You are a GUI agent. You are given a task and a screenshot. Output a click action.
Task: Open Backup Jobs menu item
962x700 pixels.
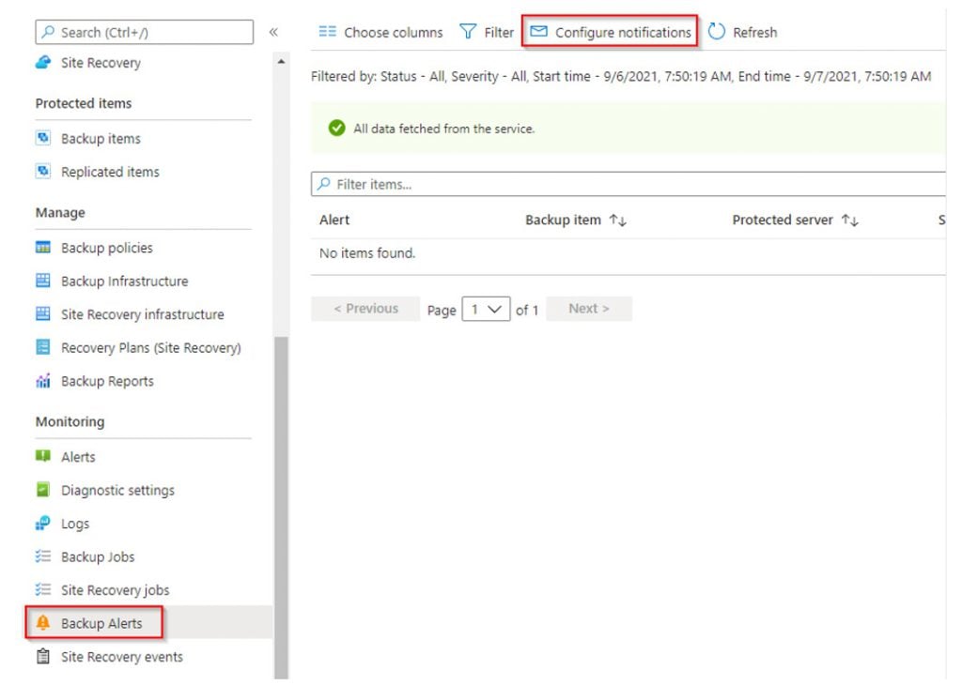pyautogui.click(x=98, y=556)
